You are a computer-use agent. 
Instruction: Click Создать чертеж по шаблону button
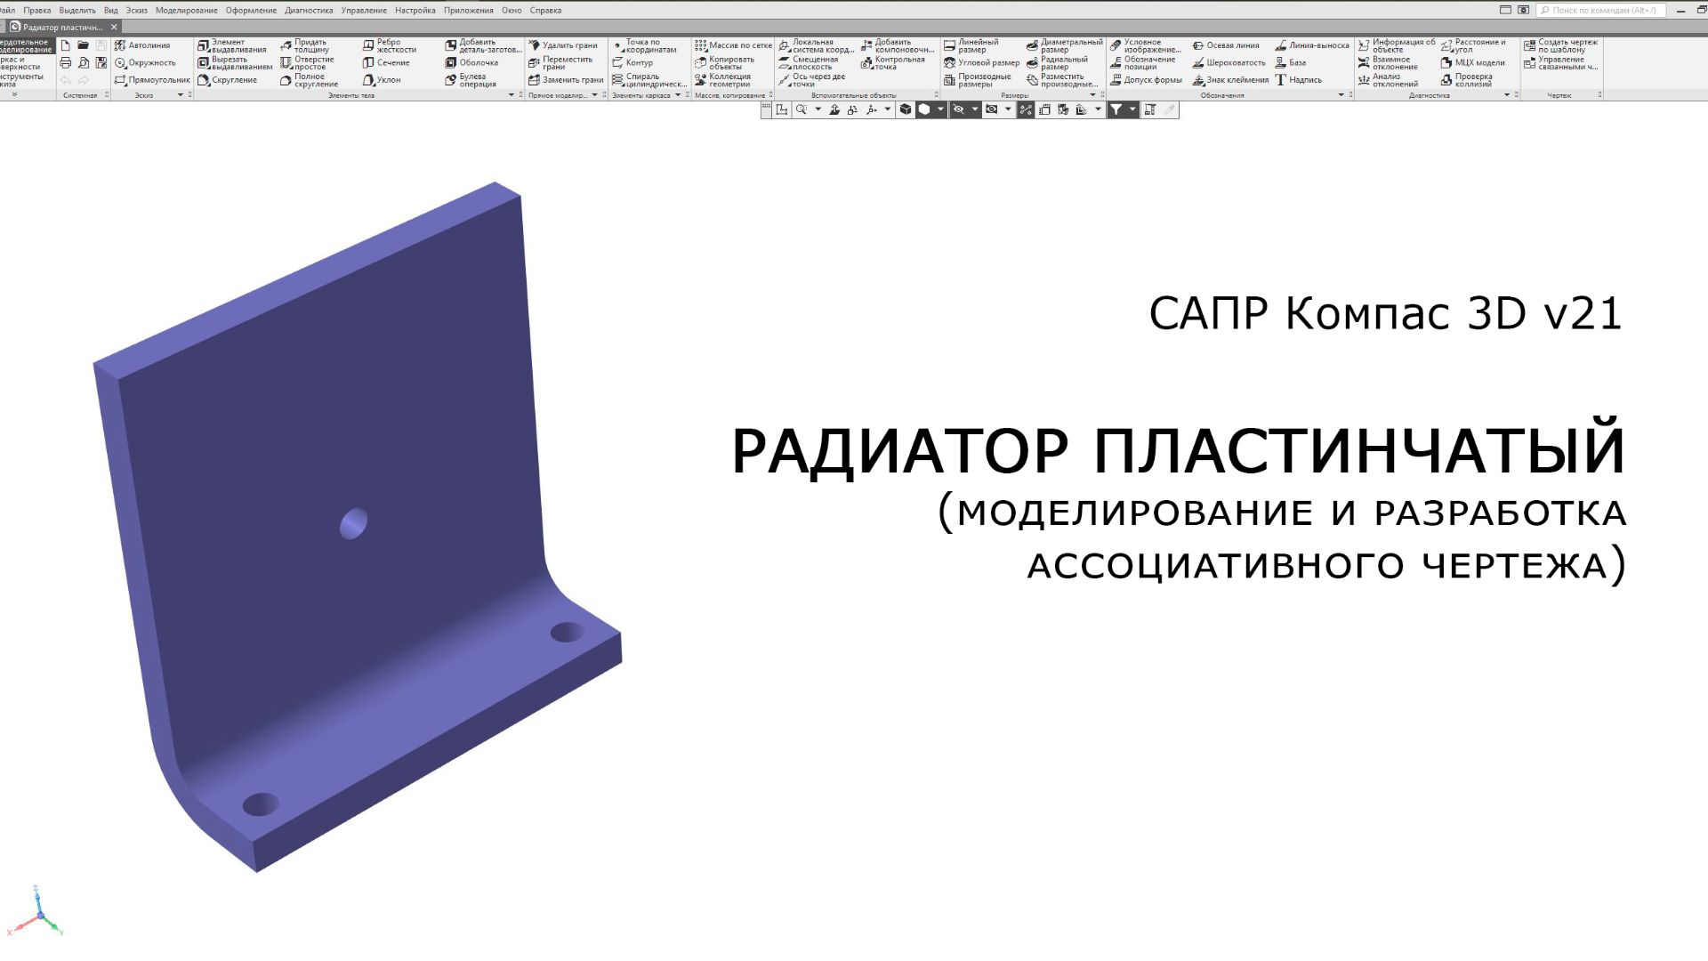tap(1560, 45)
